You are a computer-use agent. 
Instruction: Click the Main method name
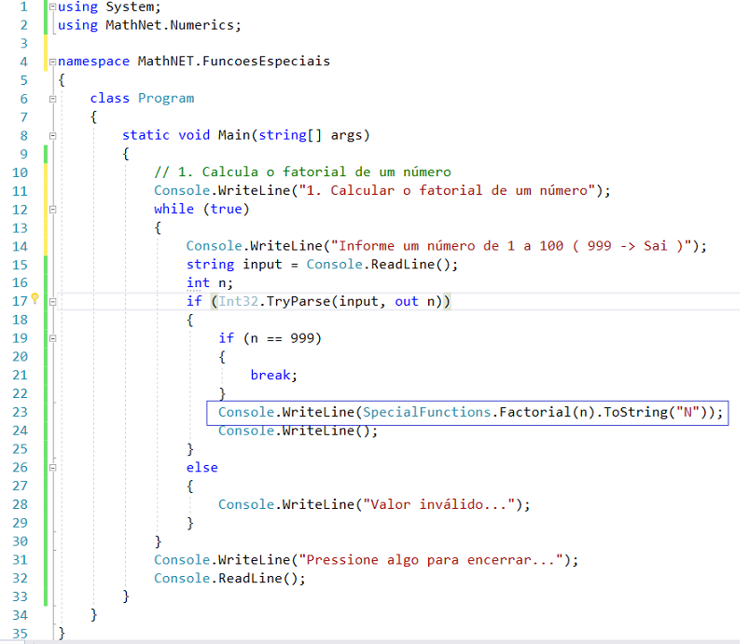234,135
